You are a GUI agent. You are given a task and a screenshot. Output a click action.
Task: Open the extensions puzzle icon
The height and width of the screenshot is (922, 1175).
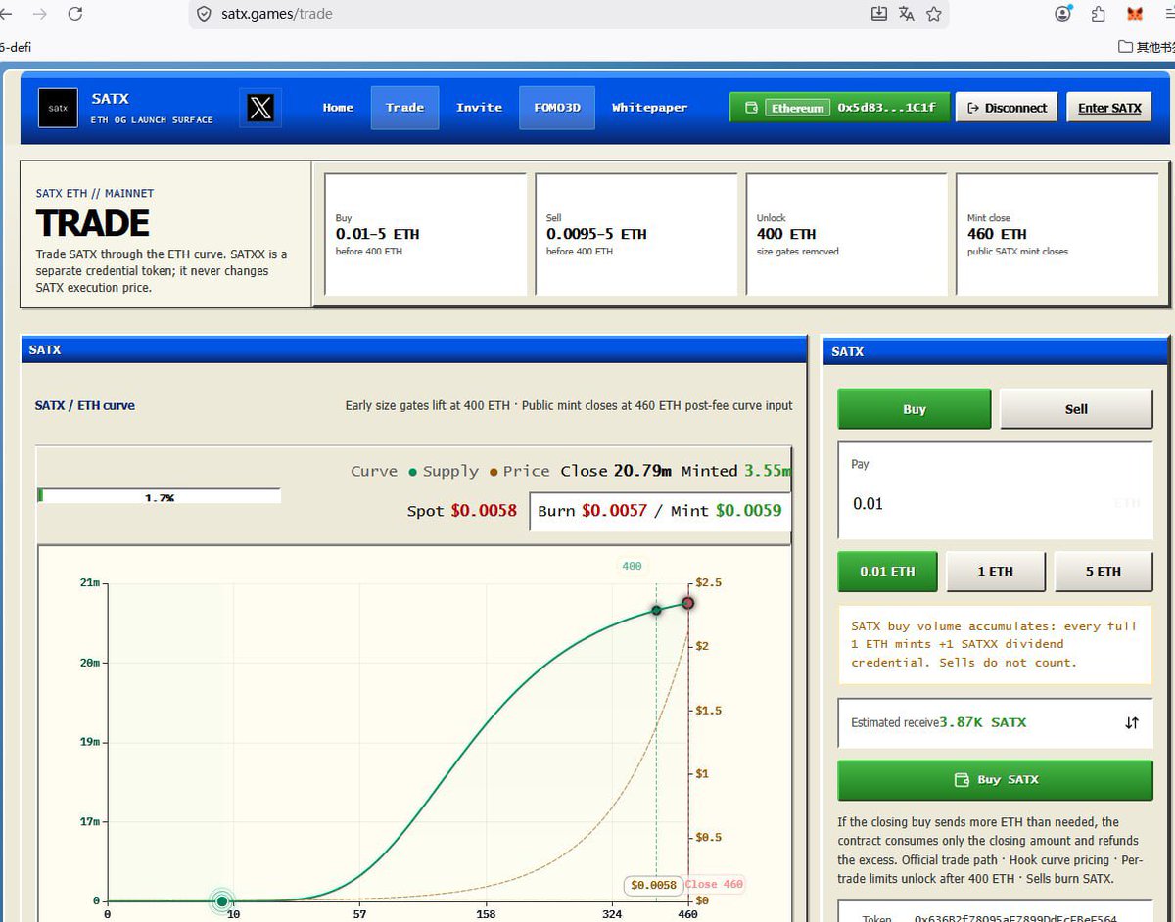point(1098,14)
